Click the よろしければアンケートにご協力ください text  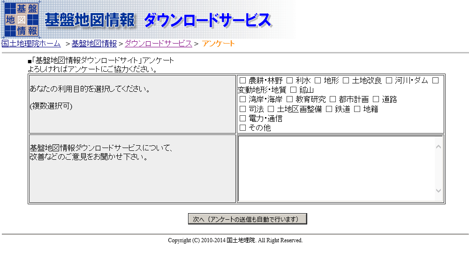(x=92, y=69)
